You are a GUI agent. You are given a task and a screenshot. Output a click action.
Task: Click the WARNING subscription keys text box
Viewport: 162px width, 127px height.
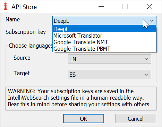pos(81,99)
